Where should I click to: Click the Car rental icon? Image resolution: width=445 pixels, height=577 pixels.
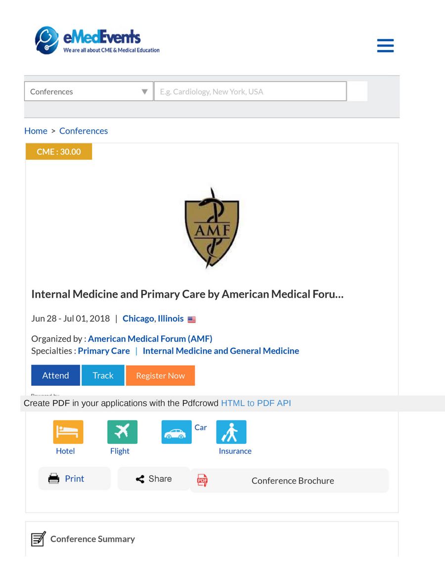[176, 431]
